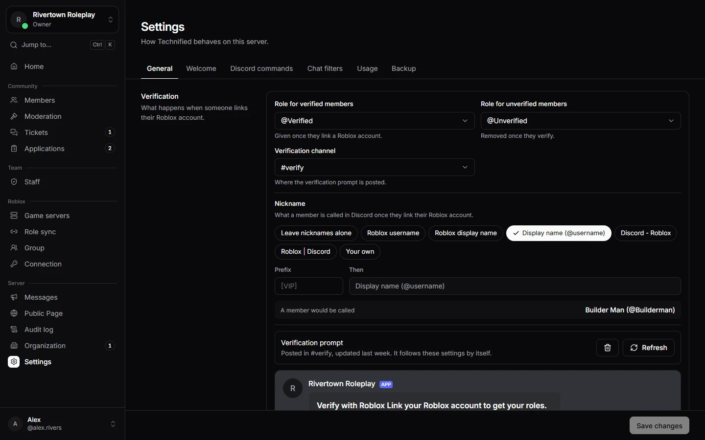Click the Ctrl shortcut key hint
Image resolution: width=705 pixels, height=440 pixels.
pos(97,45)
